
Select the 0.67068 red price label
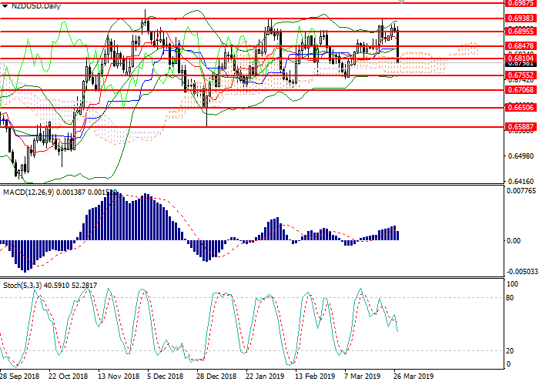[518, 90]
